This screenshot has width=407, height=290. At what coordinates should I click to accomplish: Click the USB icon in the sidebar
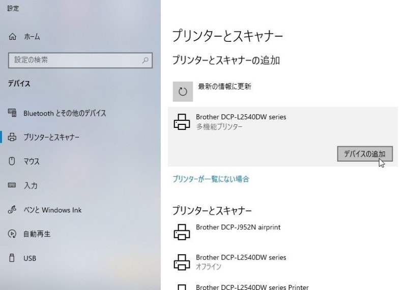pos(13,258)
